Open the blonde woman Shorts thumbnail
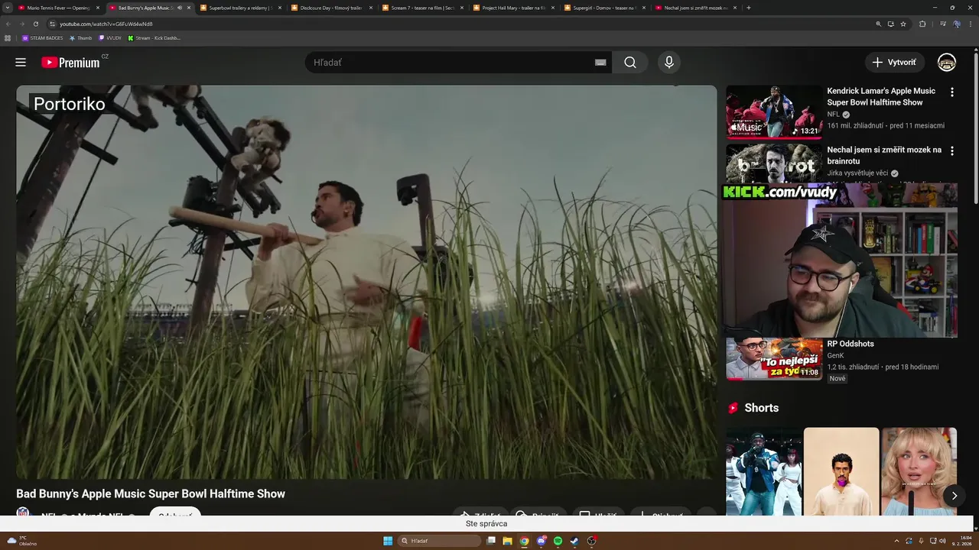This screenshot has width=979, height=550. [919, 471]
